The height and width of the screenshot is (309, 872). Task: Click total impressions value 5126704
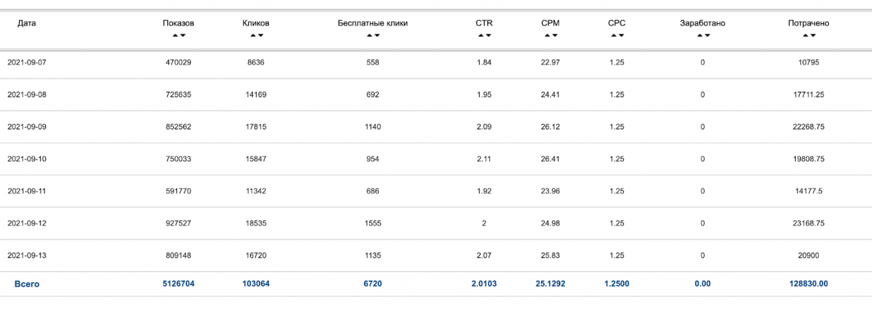pyautogui.click(x=179, y=284)
